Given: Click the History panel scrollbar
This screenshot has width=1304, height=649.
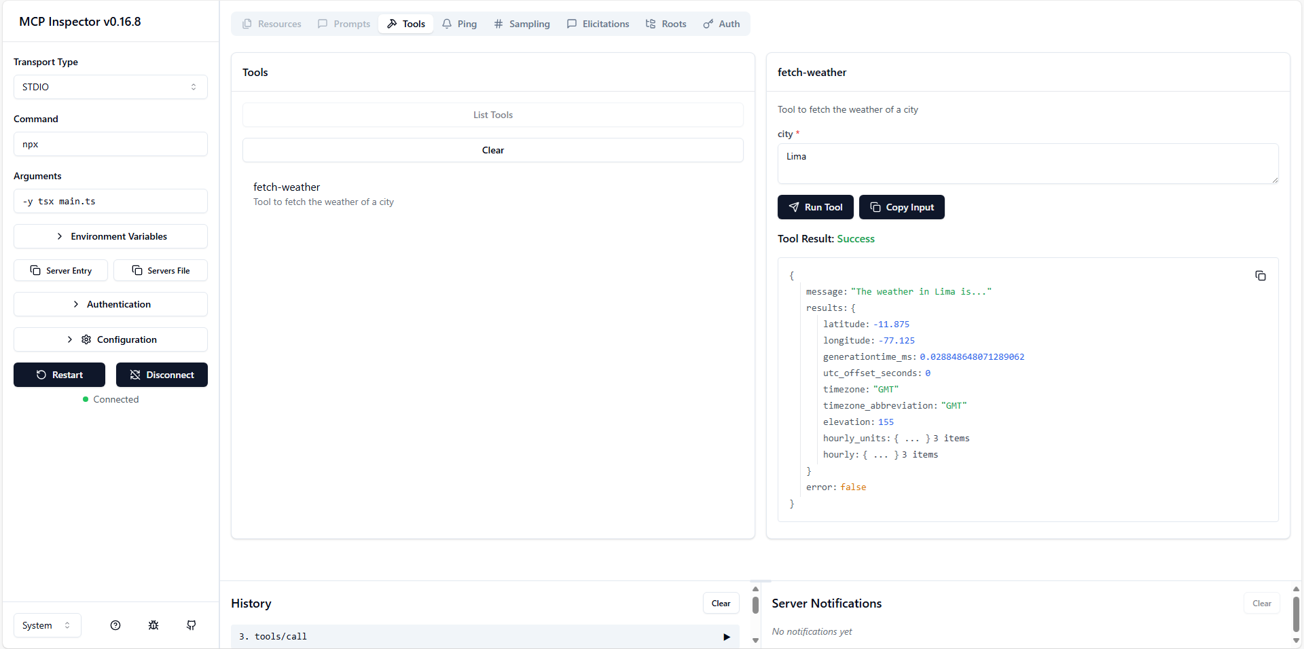Looking at the screenshot, I should [x=755, y=605].
